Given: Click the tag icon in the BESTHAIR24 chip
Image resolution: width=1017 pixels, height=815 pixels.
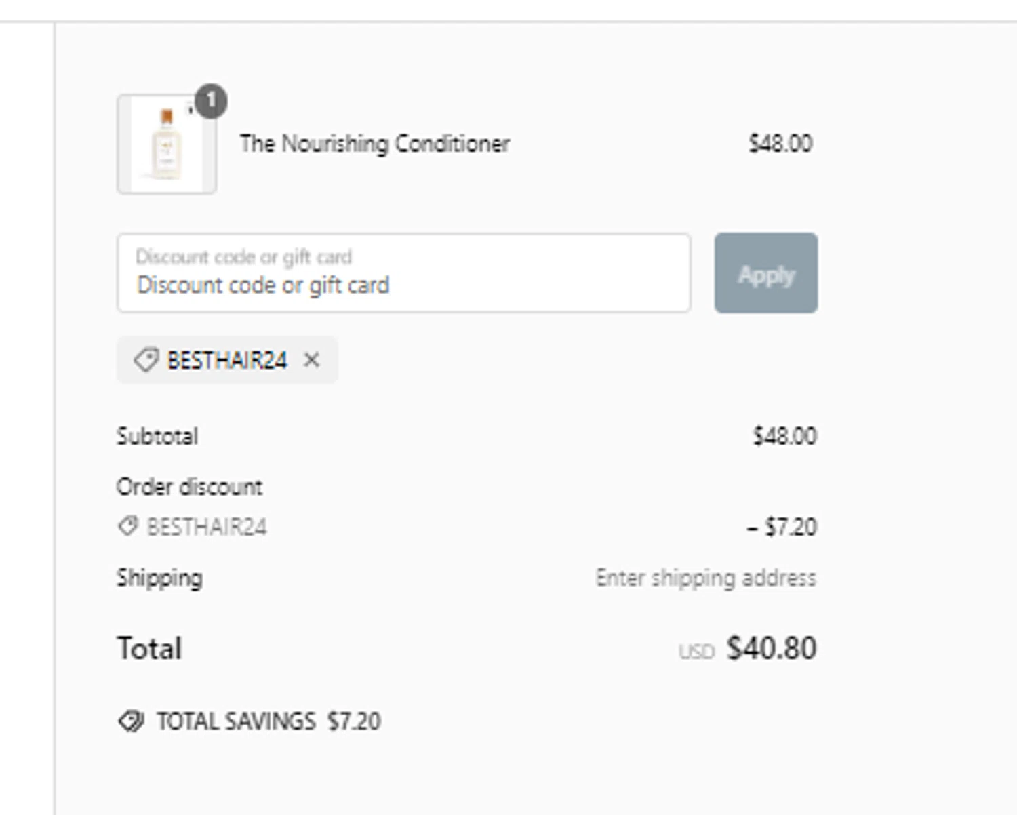Looking at the screenshot, I should 146,360.
